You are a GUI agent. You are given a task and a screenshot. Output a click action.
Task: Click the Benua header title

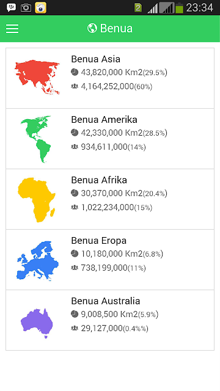(116, 28)
